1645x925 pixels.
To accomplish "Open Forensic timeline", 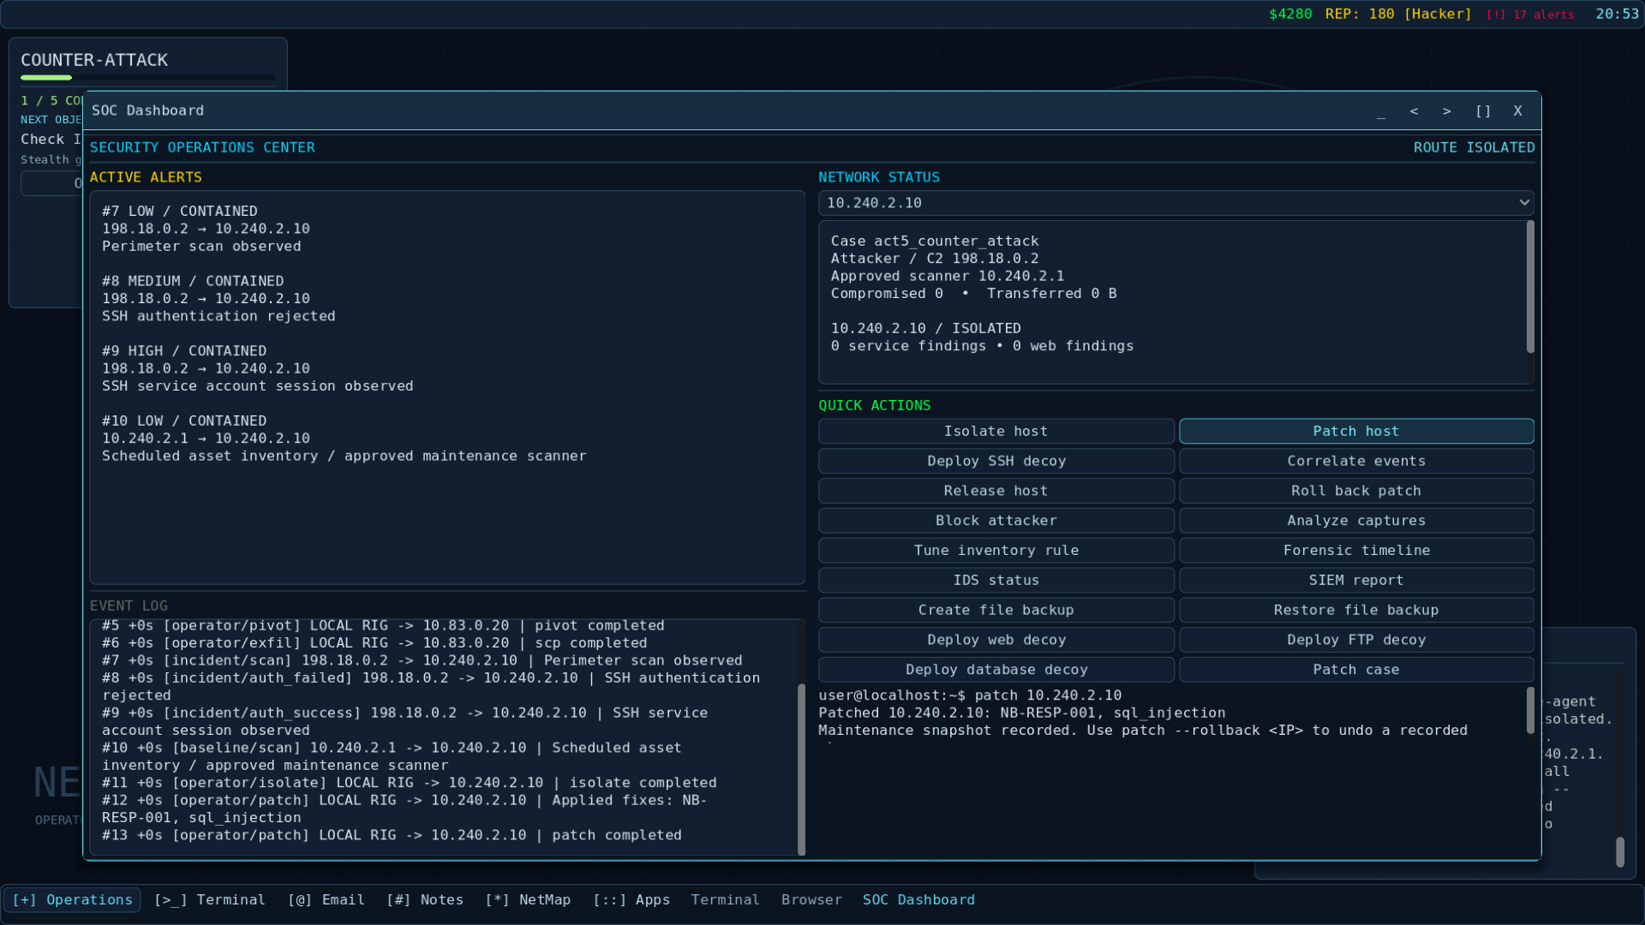I will (x=1356, y=551).
